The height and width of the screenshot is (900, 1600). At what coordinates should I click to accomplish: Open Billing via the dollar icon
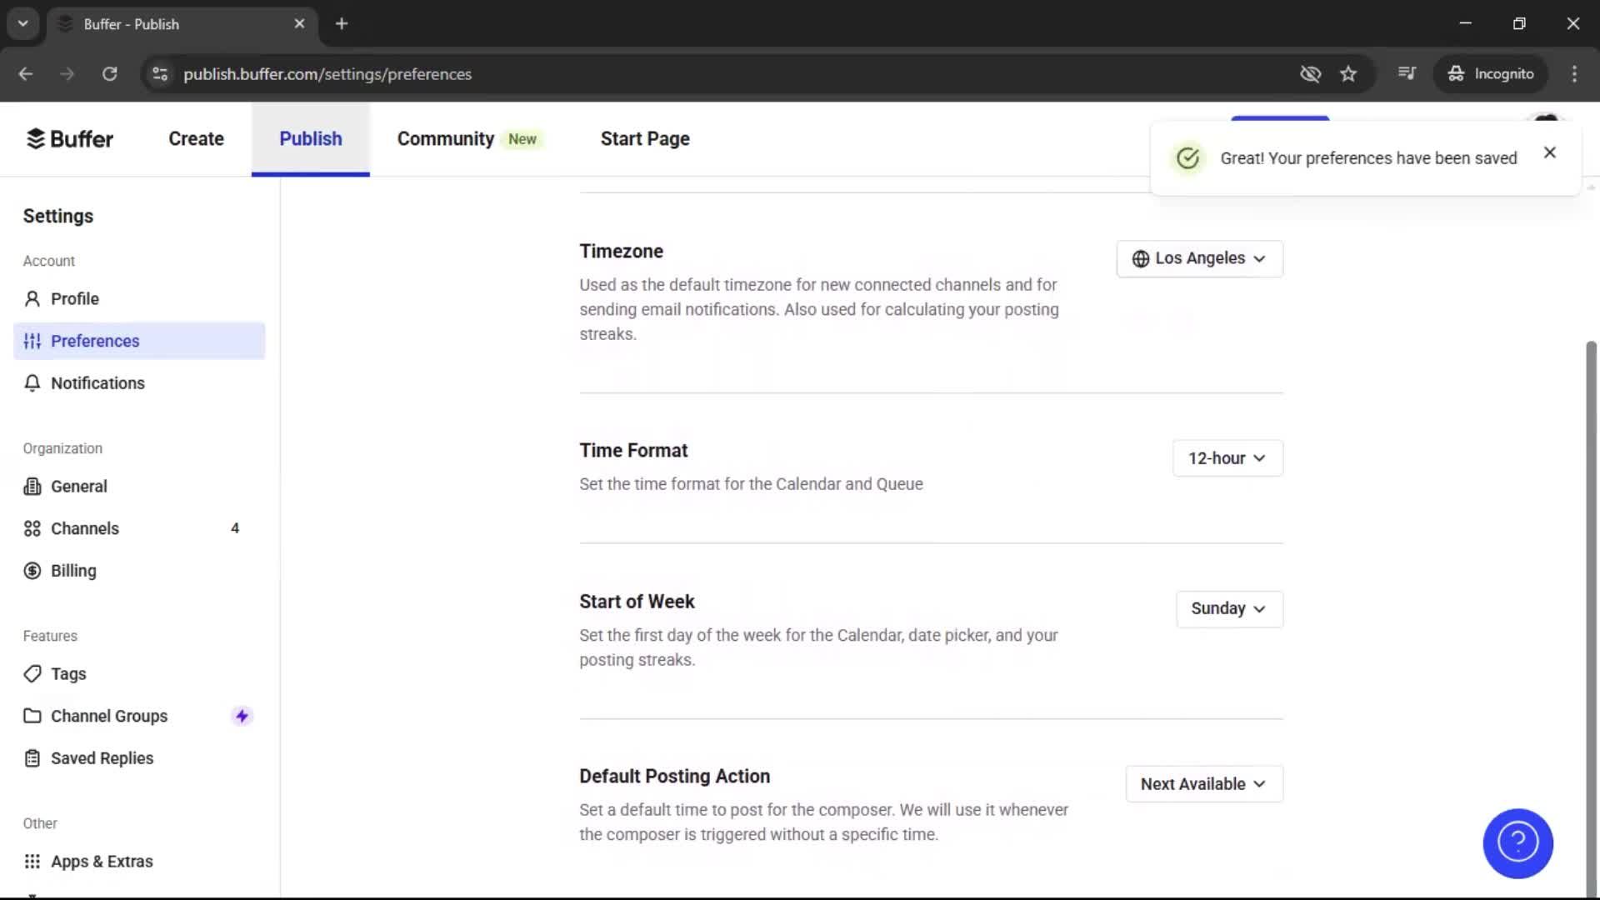[x=32, y=571]
